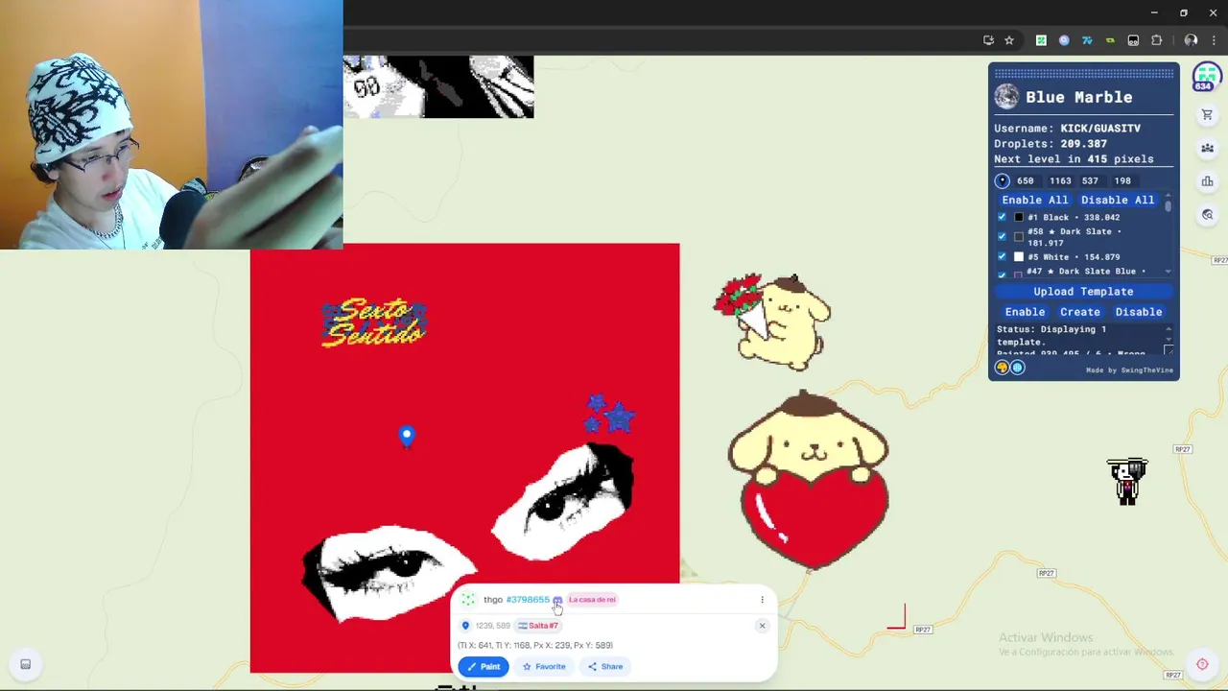This screenshot has height=691, width=1228.
Task: Open the alliance group icon
Action: (1207, 148)
